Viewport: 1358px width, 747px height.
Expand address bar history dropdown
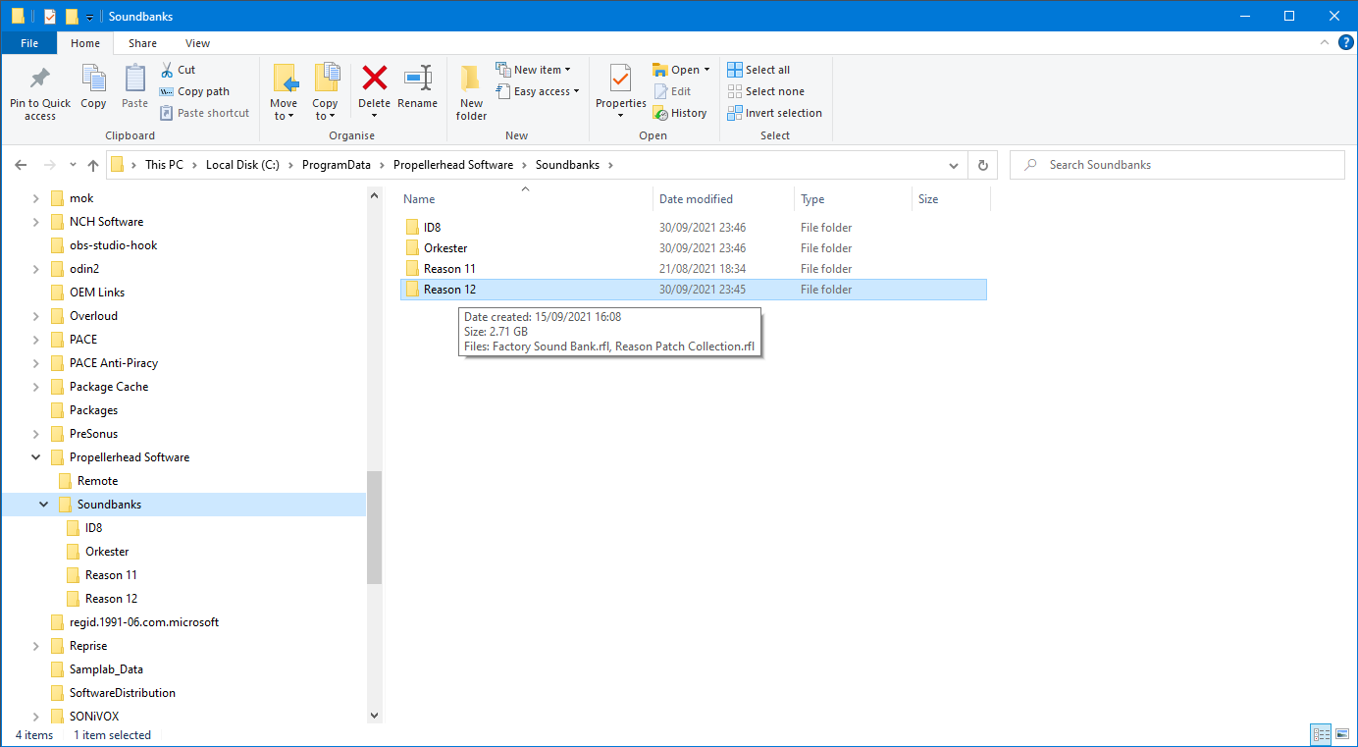954,165
